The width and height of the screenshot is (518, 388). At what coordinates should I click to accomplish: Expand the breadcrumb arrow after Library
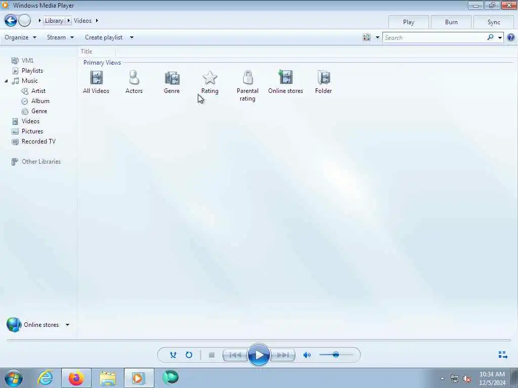[x=68, y=20]
